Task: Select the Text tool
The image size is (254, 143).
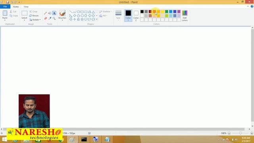Action: click(x=54, y=13)
